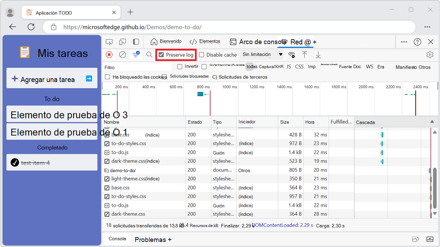
Task: Open the Bienvenido tab
Action: coord(166,42)
